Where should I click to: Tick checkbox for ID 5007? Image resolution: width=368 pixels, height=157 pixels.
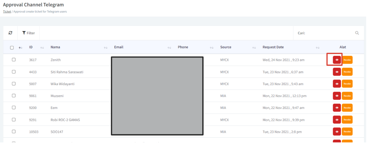(14, 84)
